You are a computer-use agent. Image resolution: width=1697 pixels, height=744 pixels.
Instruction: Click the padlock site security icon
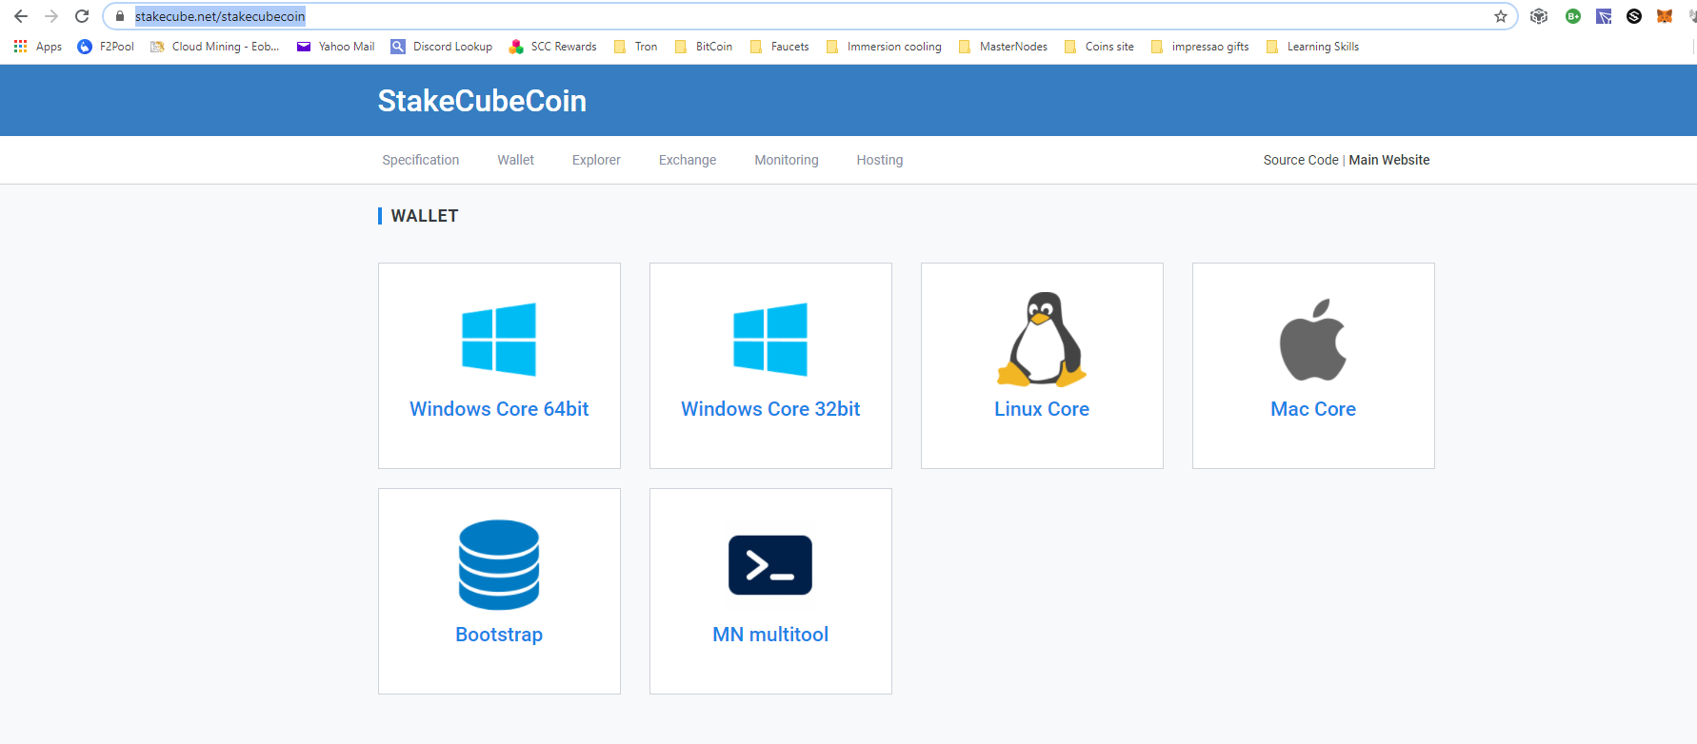[120, 16]
